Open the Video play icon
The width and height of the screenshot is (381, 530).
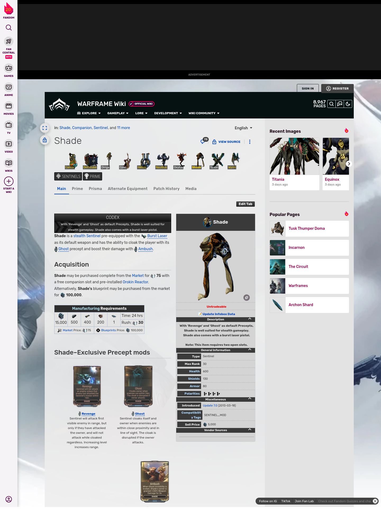click(x=9, y=144)
